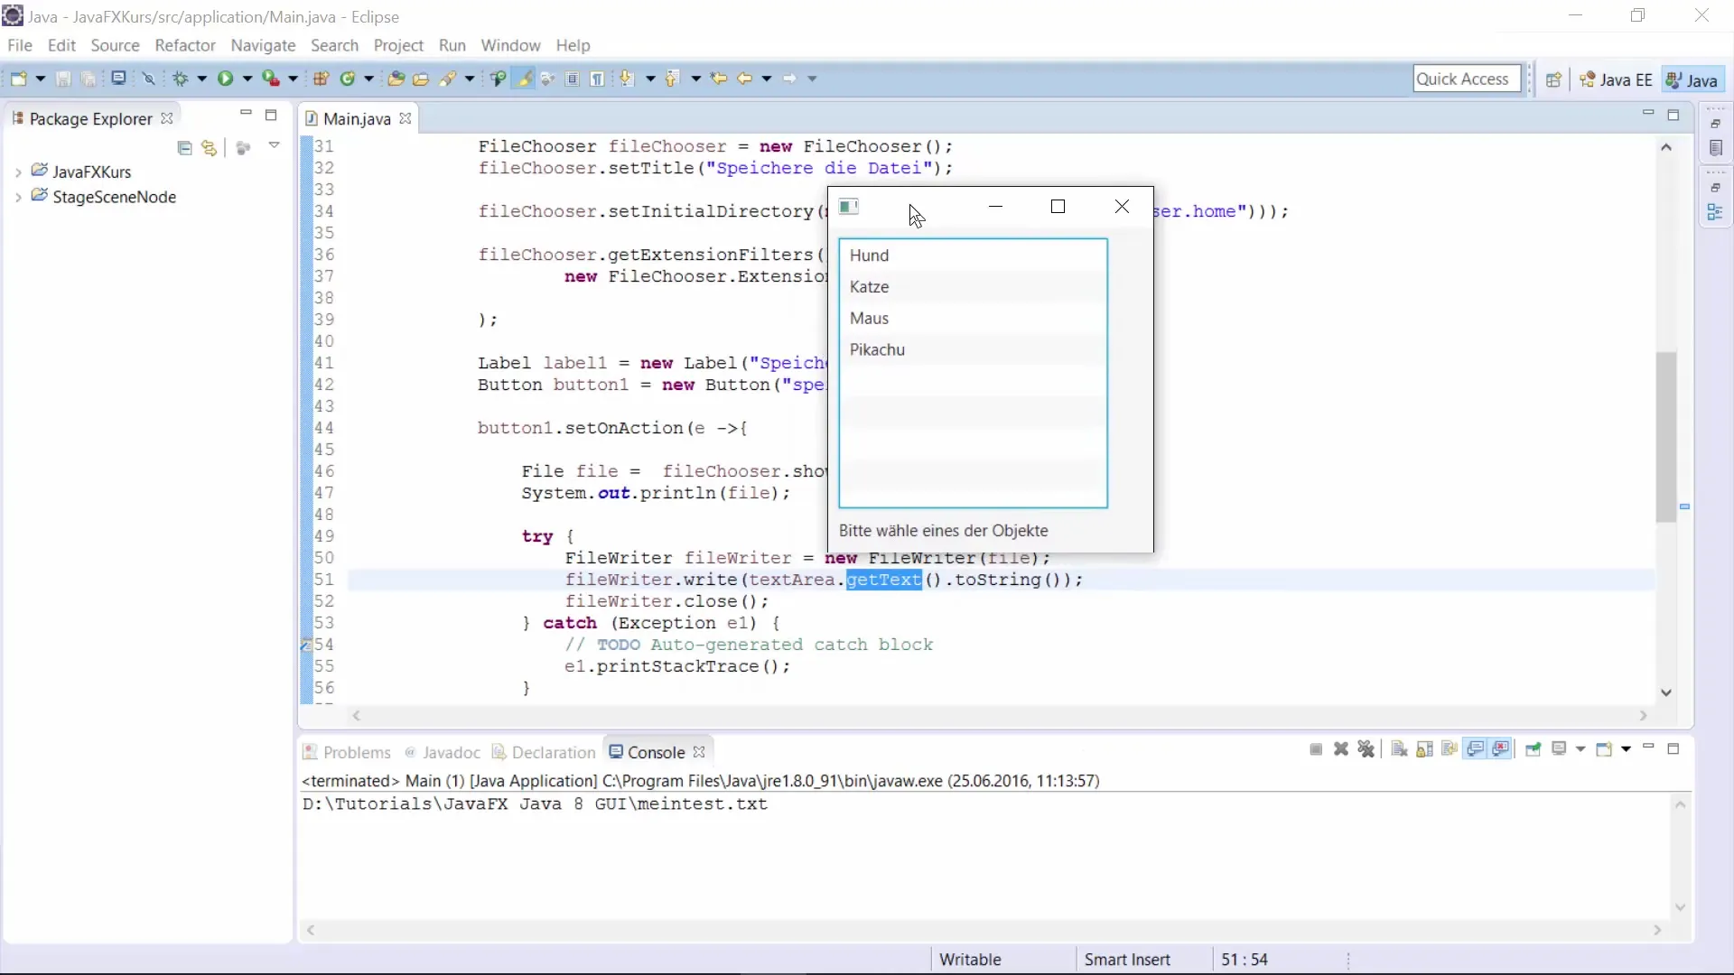The width and height of the screenshot is (1734, 975).
Task: Switch to the Problems tab
Action: tap(347, 752)
